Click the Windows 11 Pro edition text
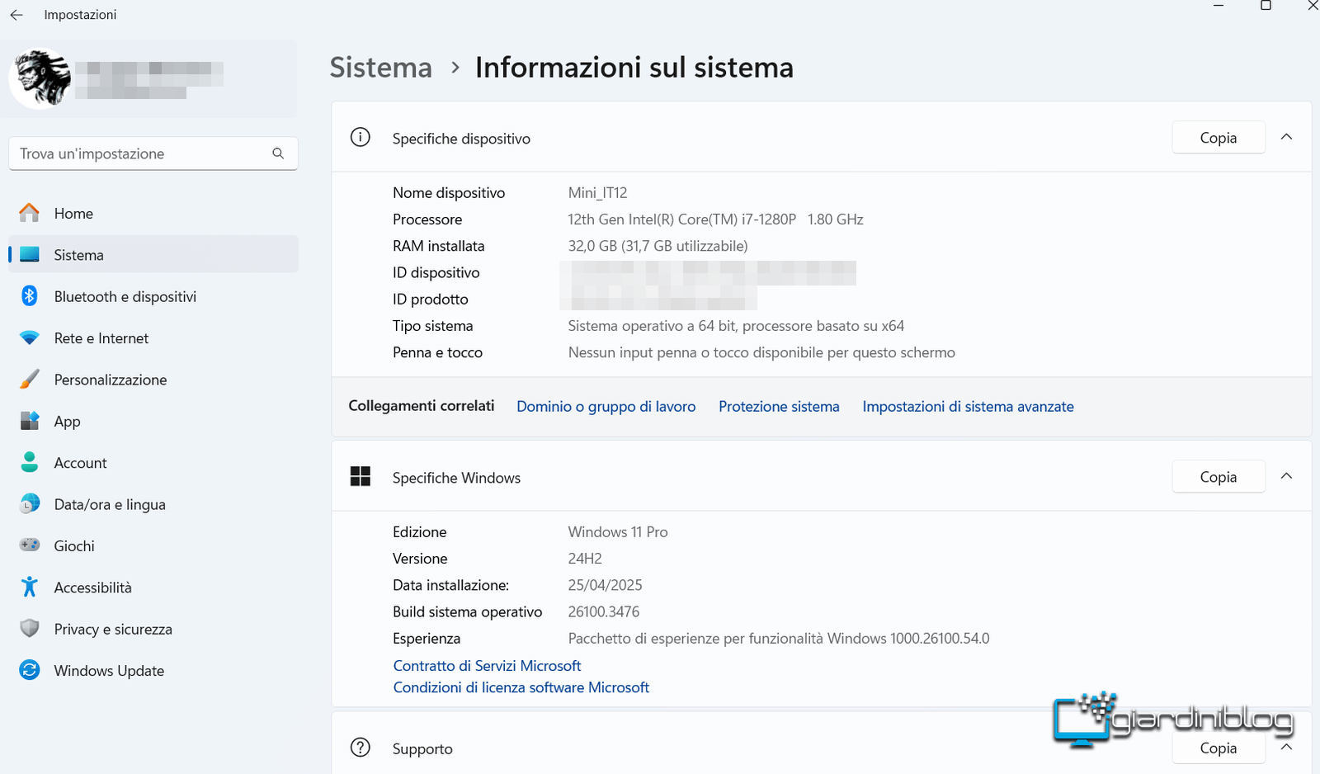1320x774 pixels. coord(618,532)
